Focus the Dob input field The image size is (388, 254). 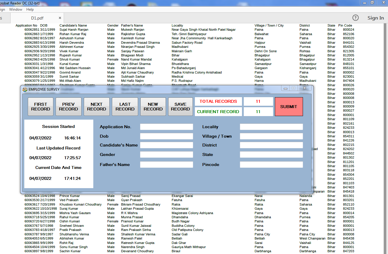pos(166,136)
